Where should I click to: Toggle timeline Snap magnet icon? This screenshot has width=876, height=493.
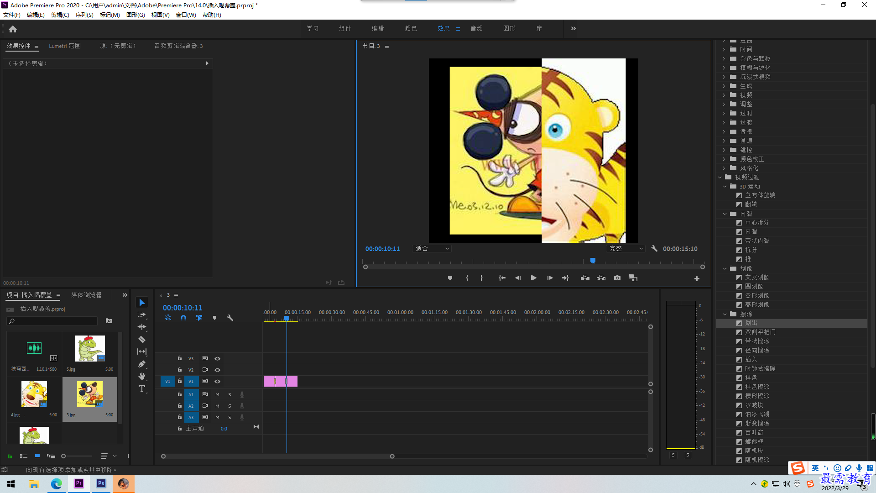point(183,318)
